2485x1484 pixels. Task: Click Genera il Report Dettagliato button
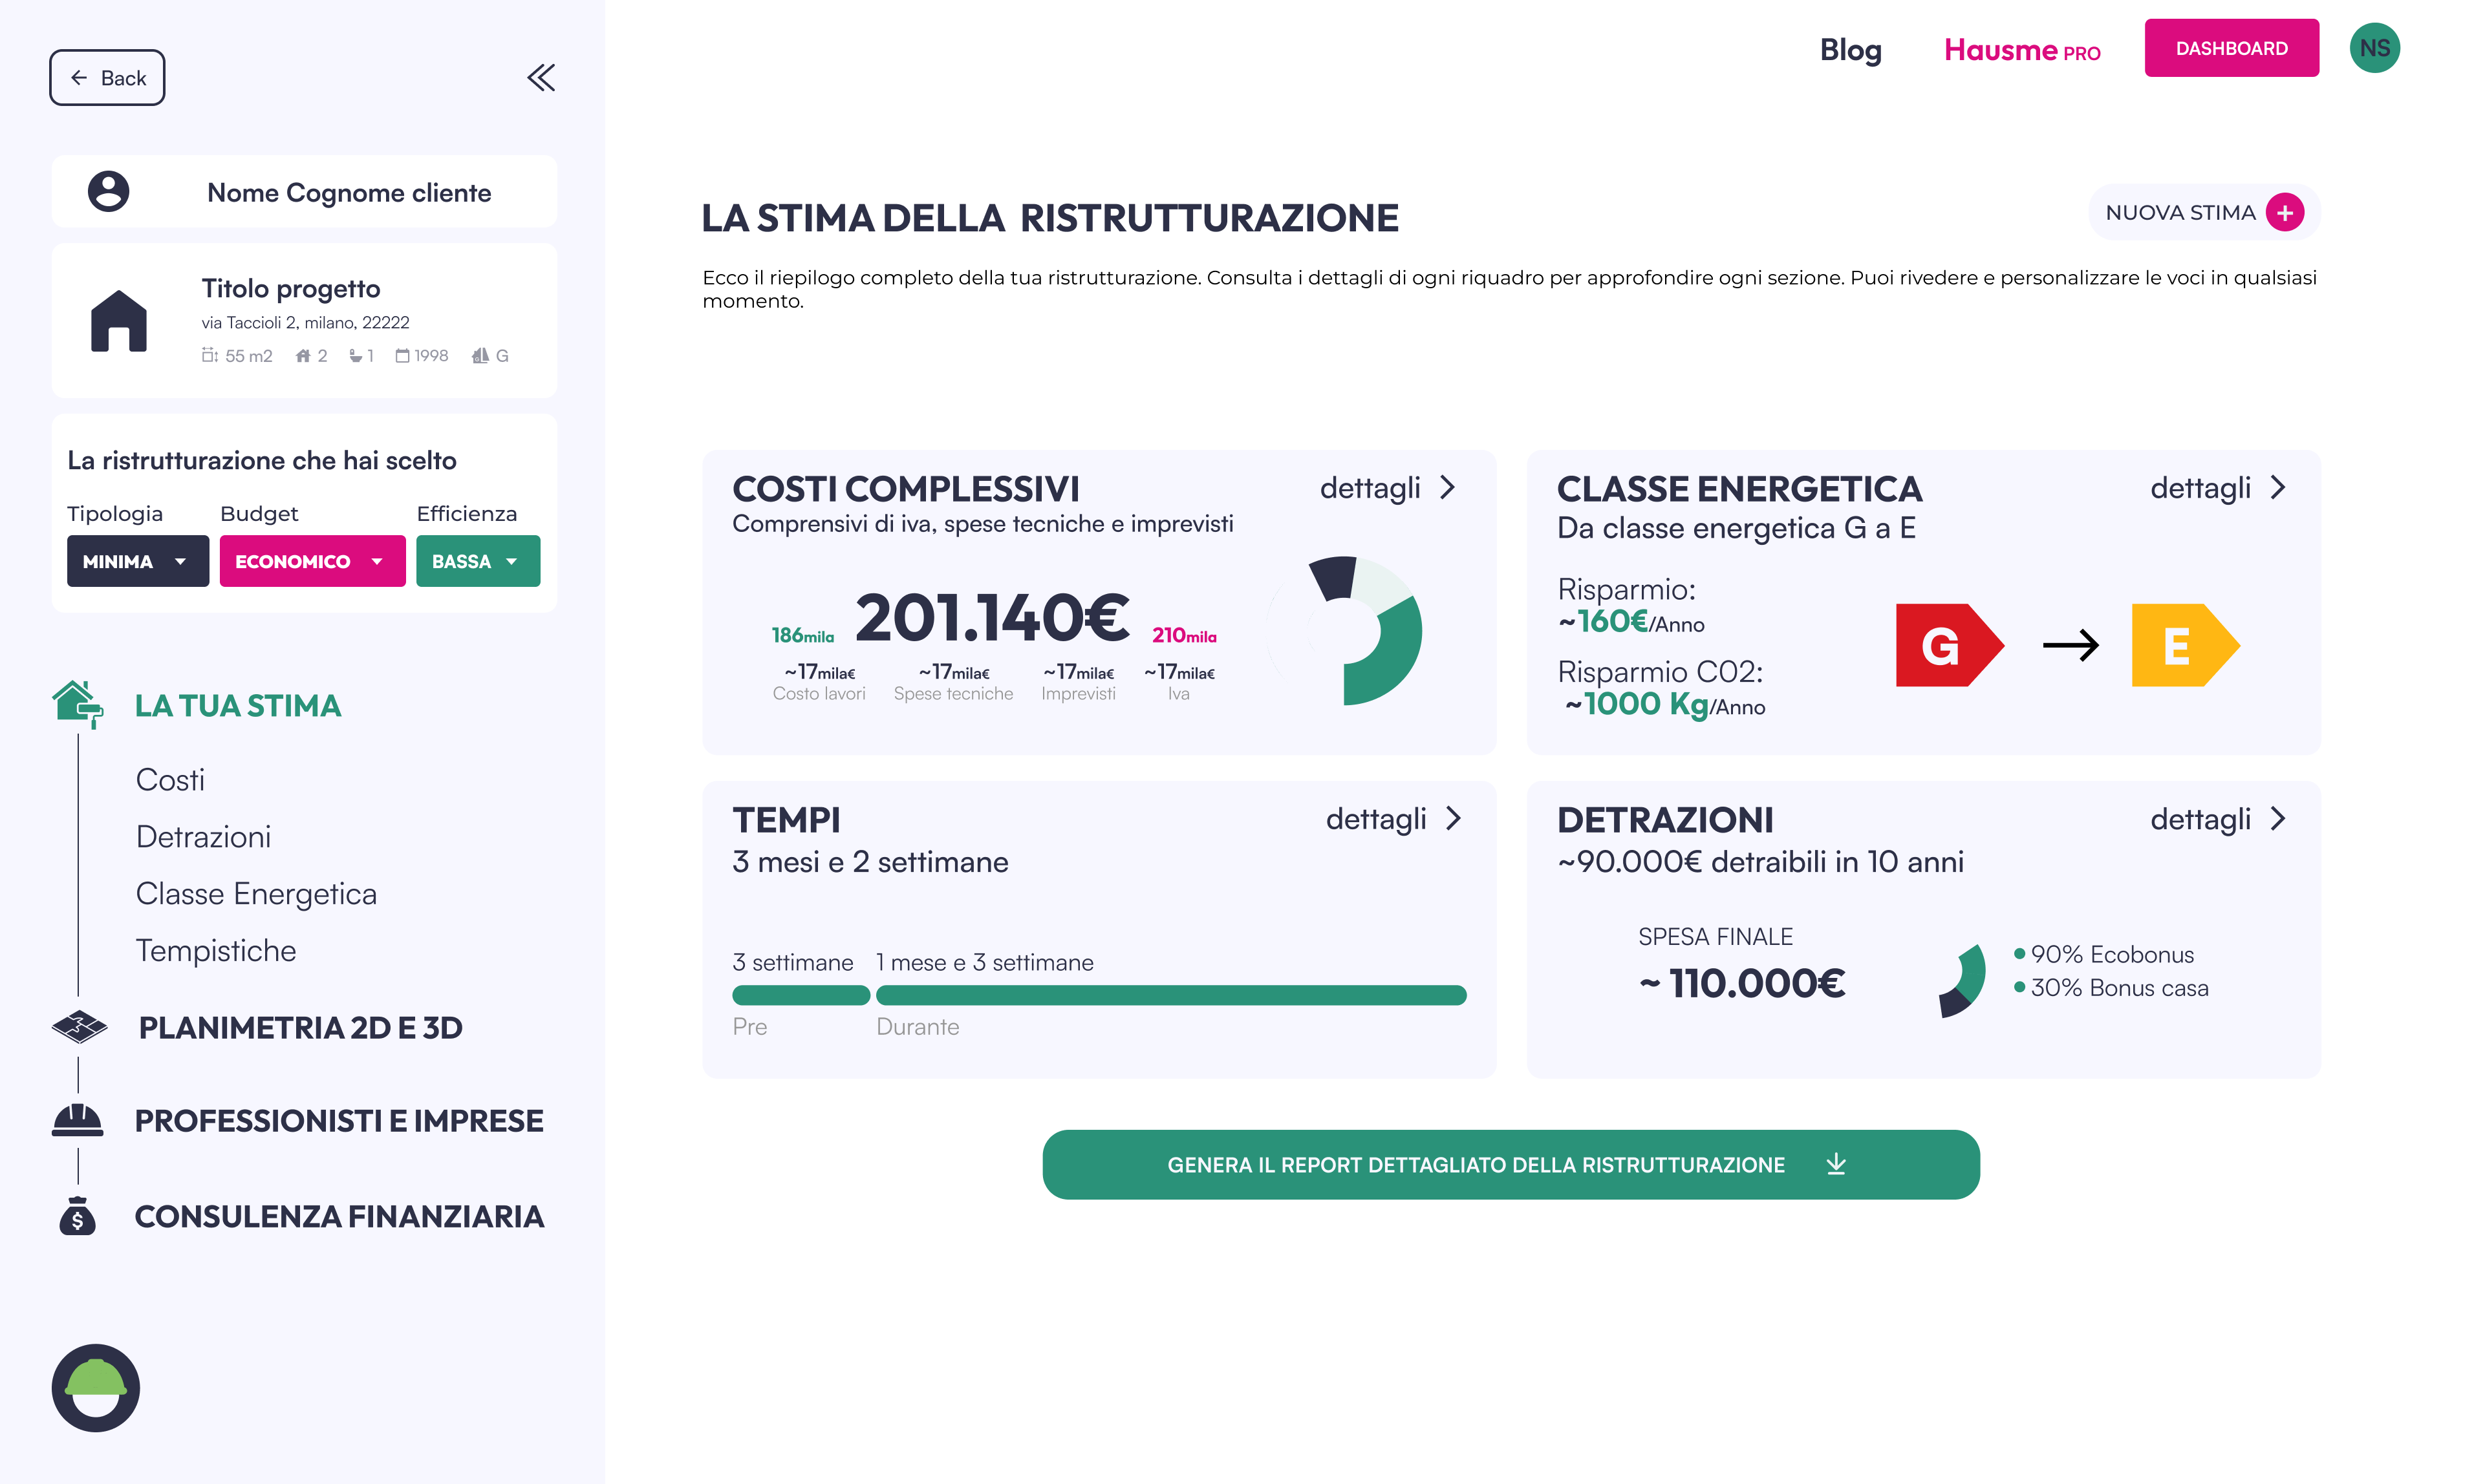pyautogui.click(x=1511, y=1165)
